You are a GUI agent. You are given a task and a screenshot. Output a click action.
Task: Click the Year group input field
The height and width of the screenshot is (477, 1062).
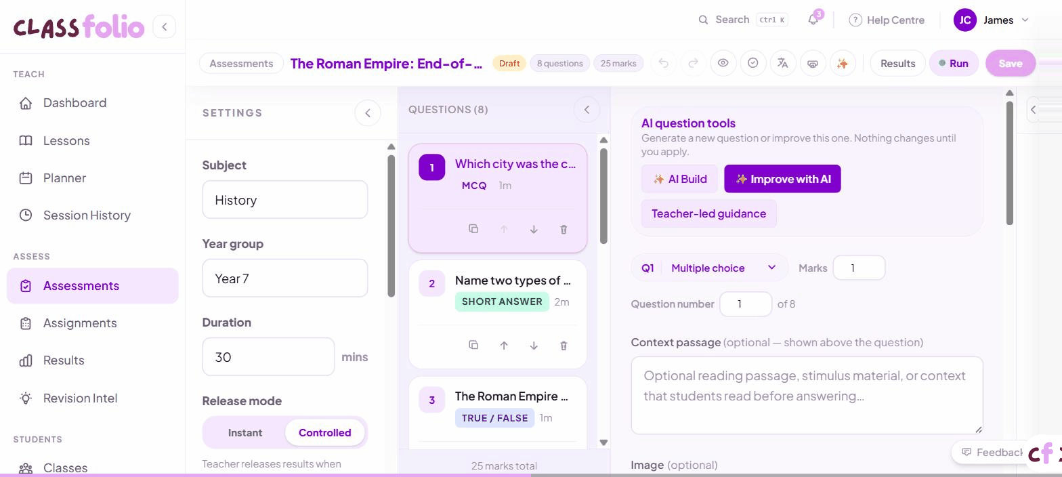pyautogui.click(x=285, y=278)
